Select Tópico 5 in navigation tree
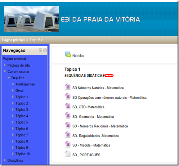Image resolution: width=179 pixels, height=166 pixels. 22,122
